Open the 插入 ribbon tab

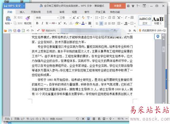(22, 12)
